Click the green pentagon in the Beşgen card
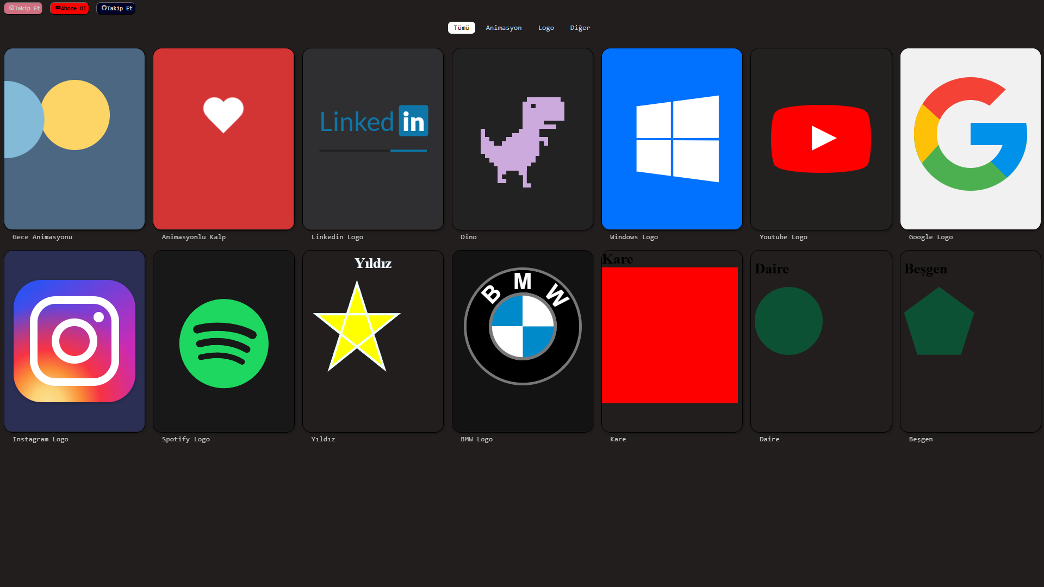The image size is (1044, 587). click(x=939, y=322)
